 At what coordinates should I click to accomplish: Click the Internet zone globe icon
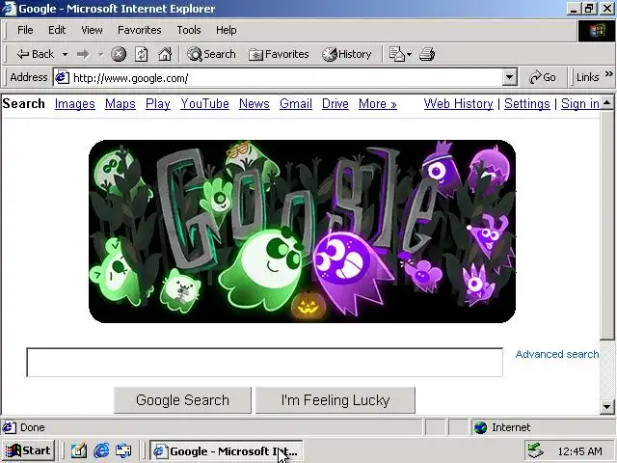(x=480, y=427)
